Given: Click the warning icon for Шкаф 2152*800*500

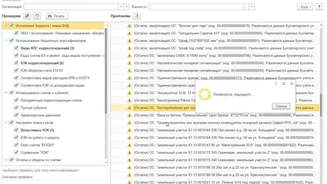Looking at the screenshot, I should click(x=129, y=41).
